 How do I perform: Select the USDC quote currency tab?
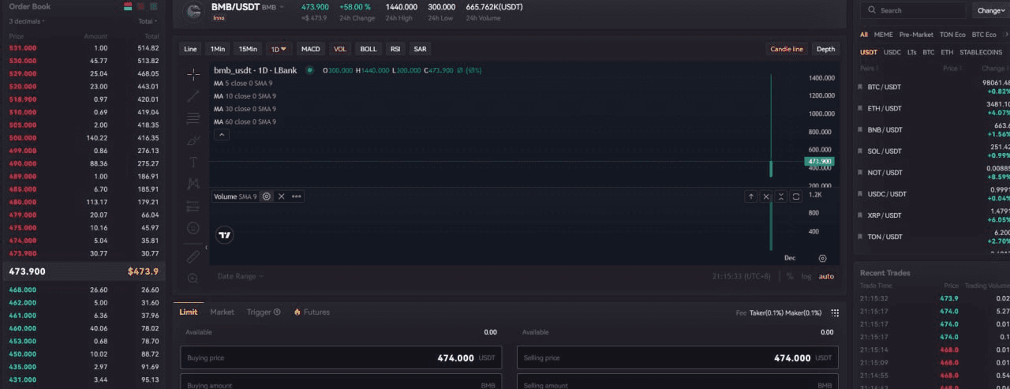(892, 52)
